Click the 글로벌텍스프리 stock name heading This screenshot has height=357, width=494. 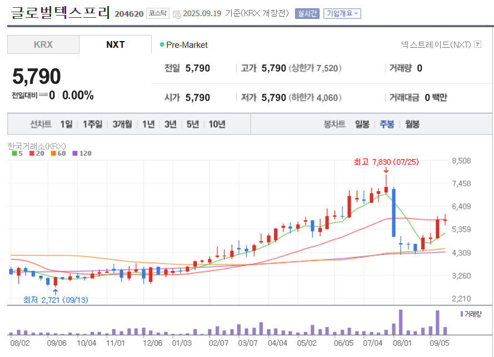point(60,13)
